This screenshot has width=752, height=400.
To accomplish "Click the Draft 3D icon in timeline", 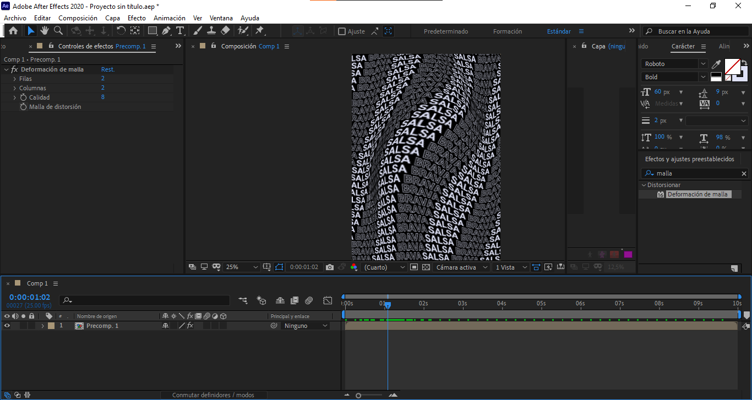I will (x=261, y=300).
